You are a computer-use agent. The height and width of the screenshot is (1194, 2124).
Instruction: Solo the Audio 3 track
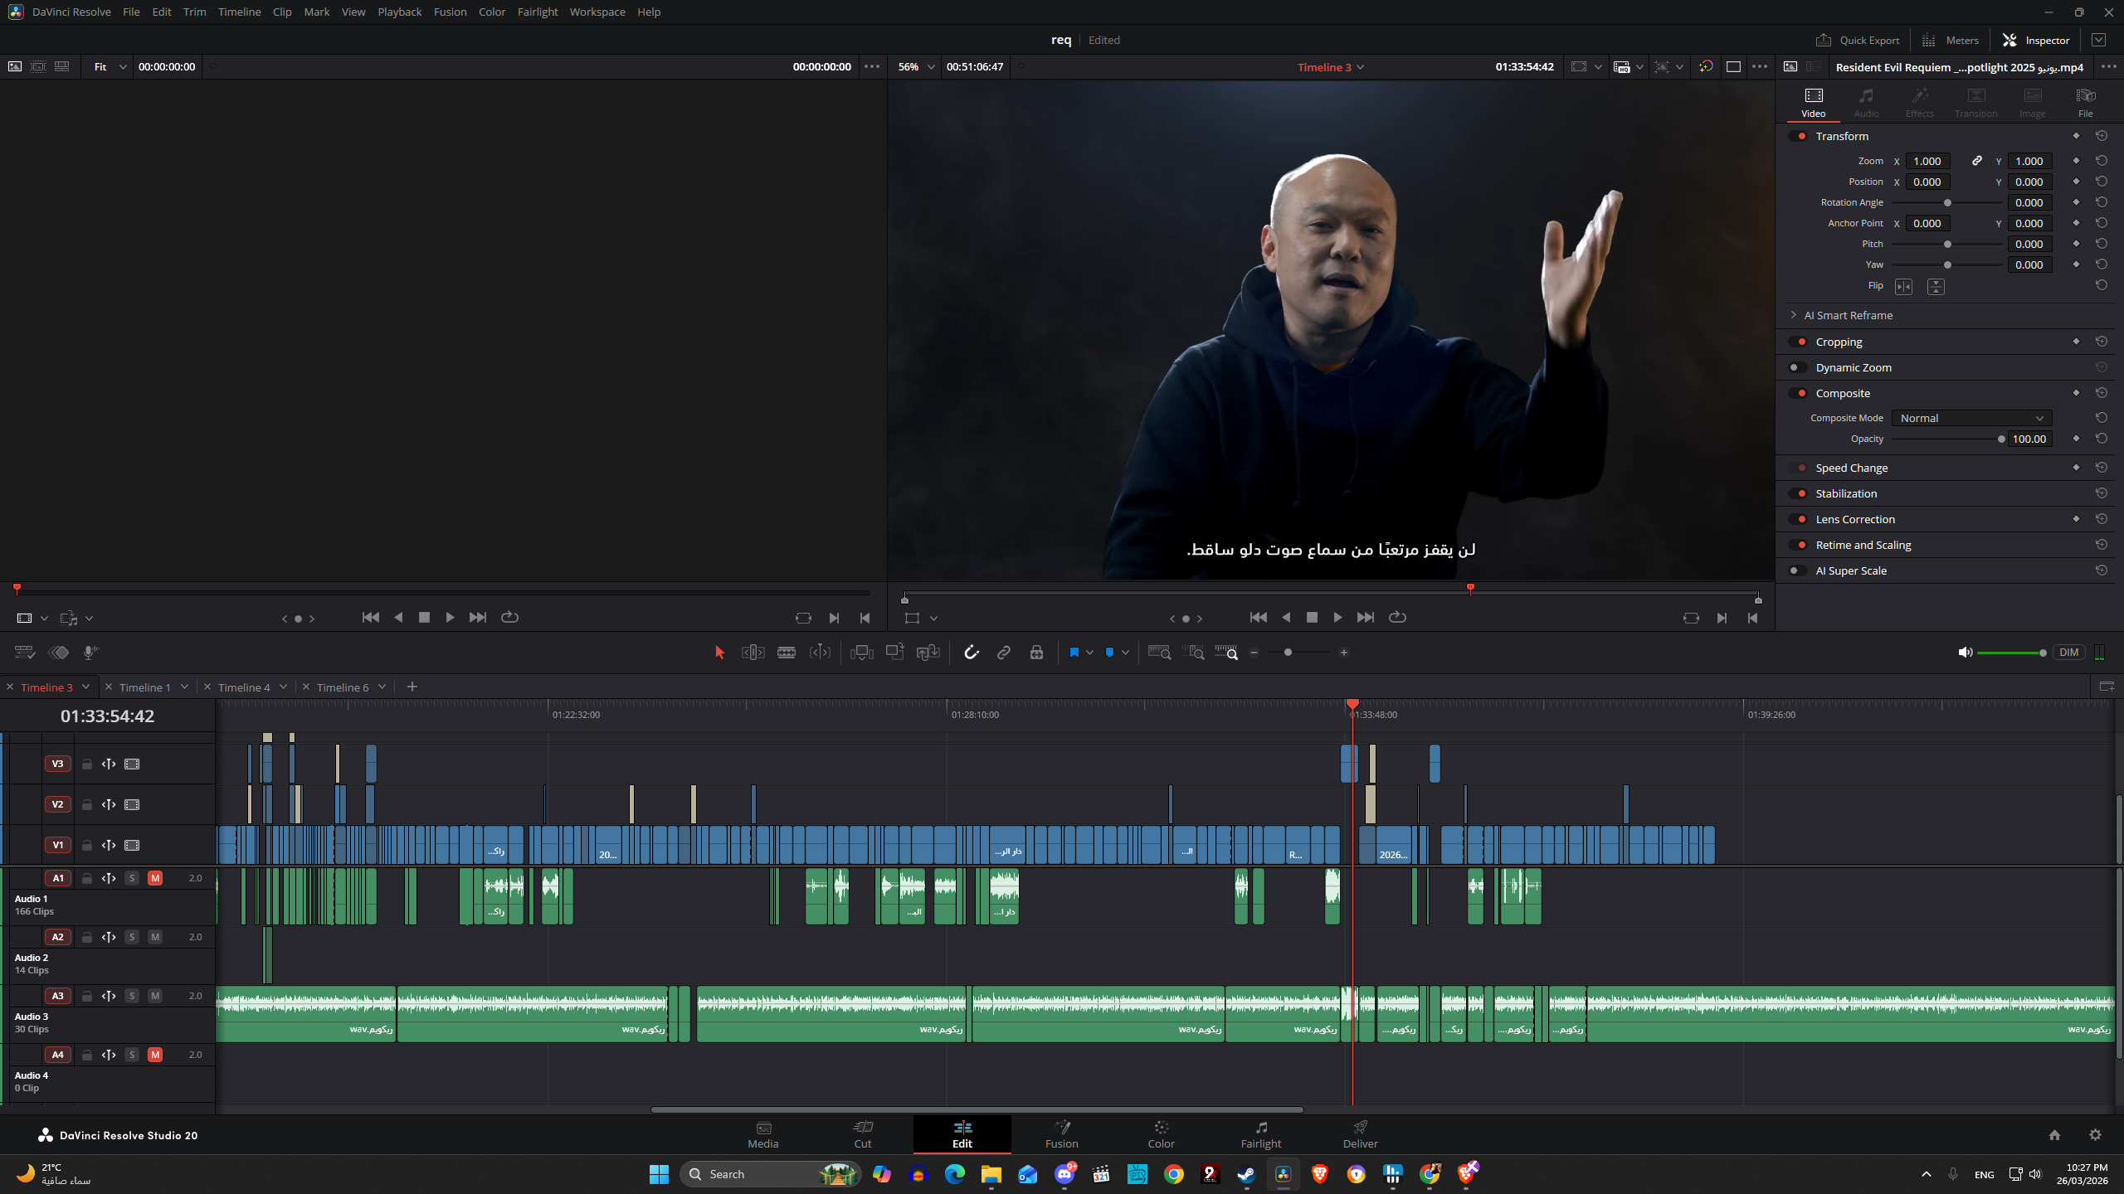(x=131, y=996)
